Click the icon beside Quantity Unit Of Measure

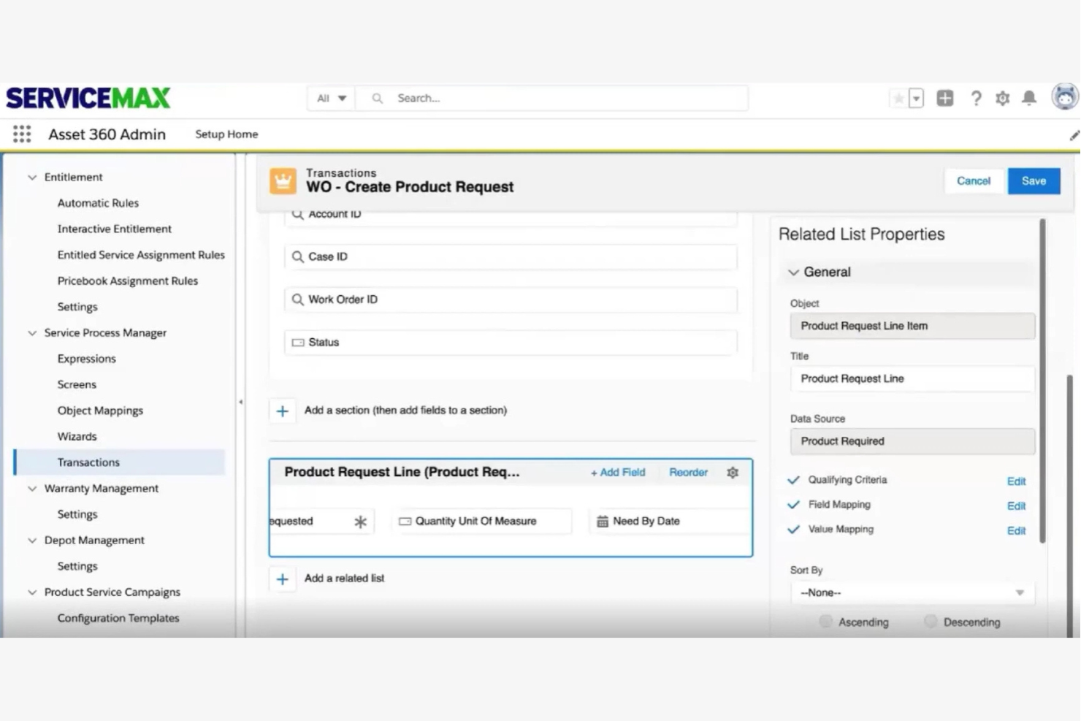coord(405,522)
